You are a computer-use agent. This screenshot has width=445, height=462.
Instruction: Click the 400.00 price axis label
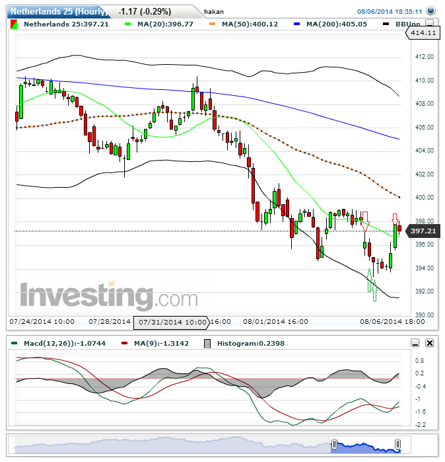[425, 198]
